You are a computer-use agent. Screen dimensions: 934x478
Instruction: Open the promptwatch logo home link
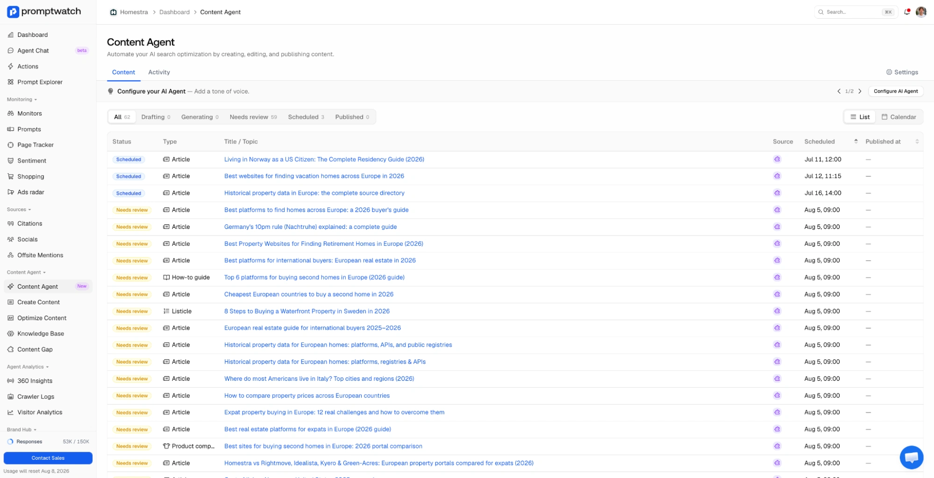(x=44, y=12)
